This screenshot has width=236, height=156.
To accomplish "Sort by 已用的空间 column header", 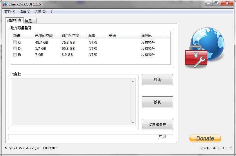I will [44, 36].
